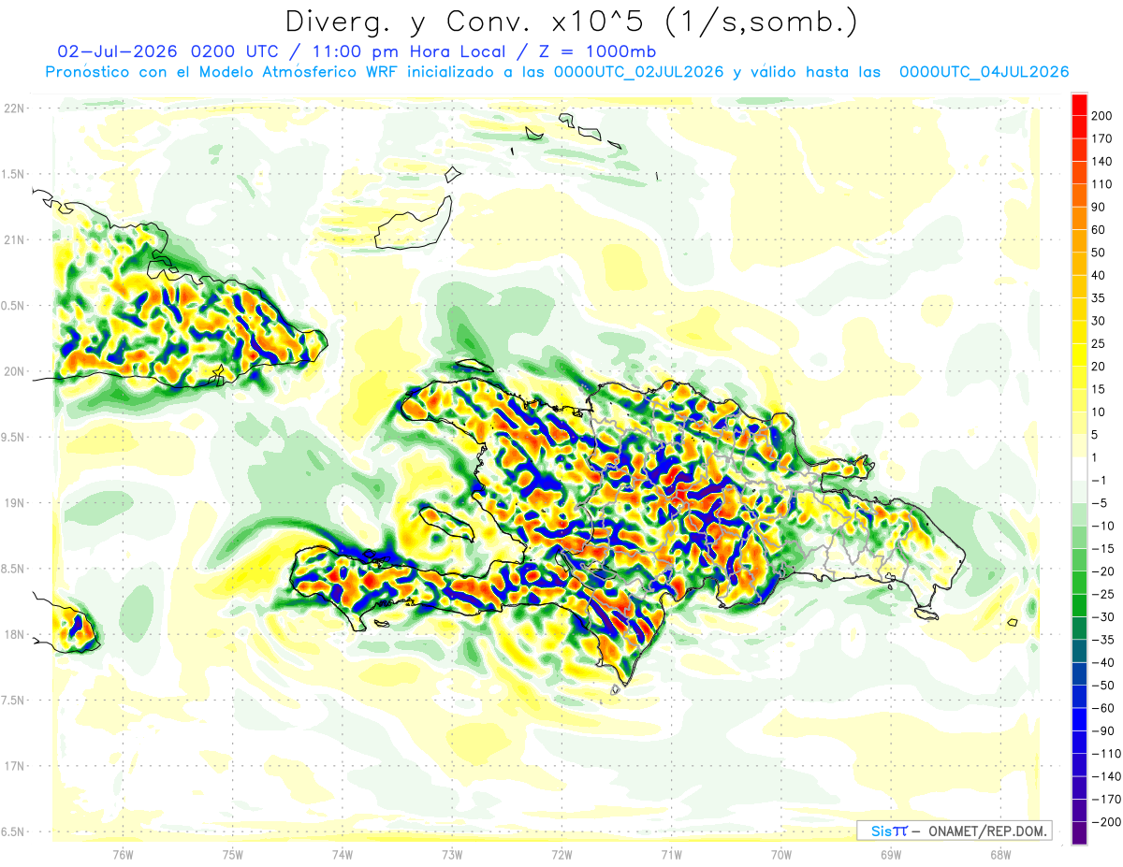Click the '7.5N' latitude label

pyautogui.click(x=13, y=701)
